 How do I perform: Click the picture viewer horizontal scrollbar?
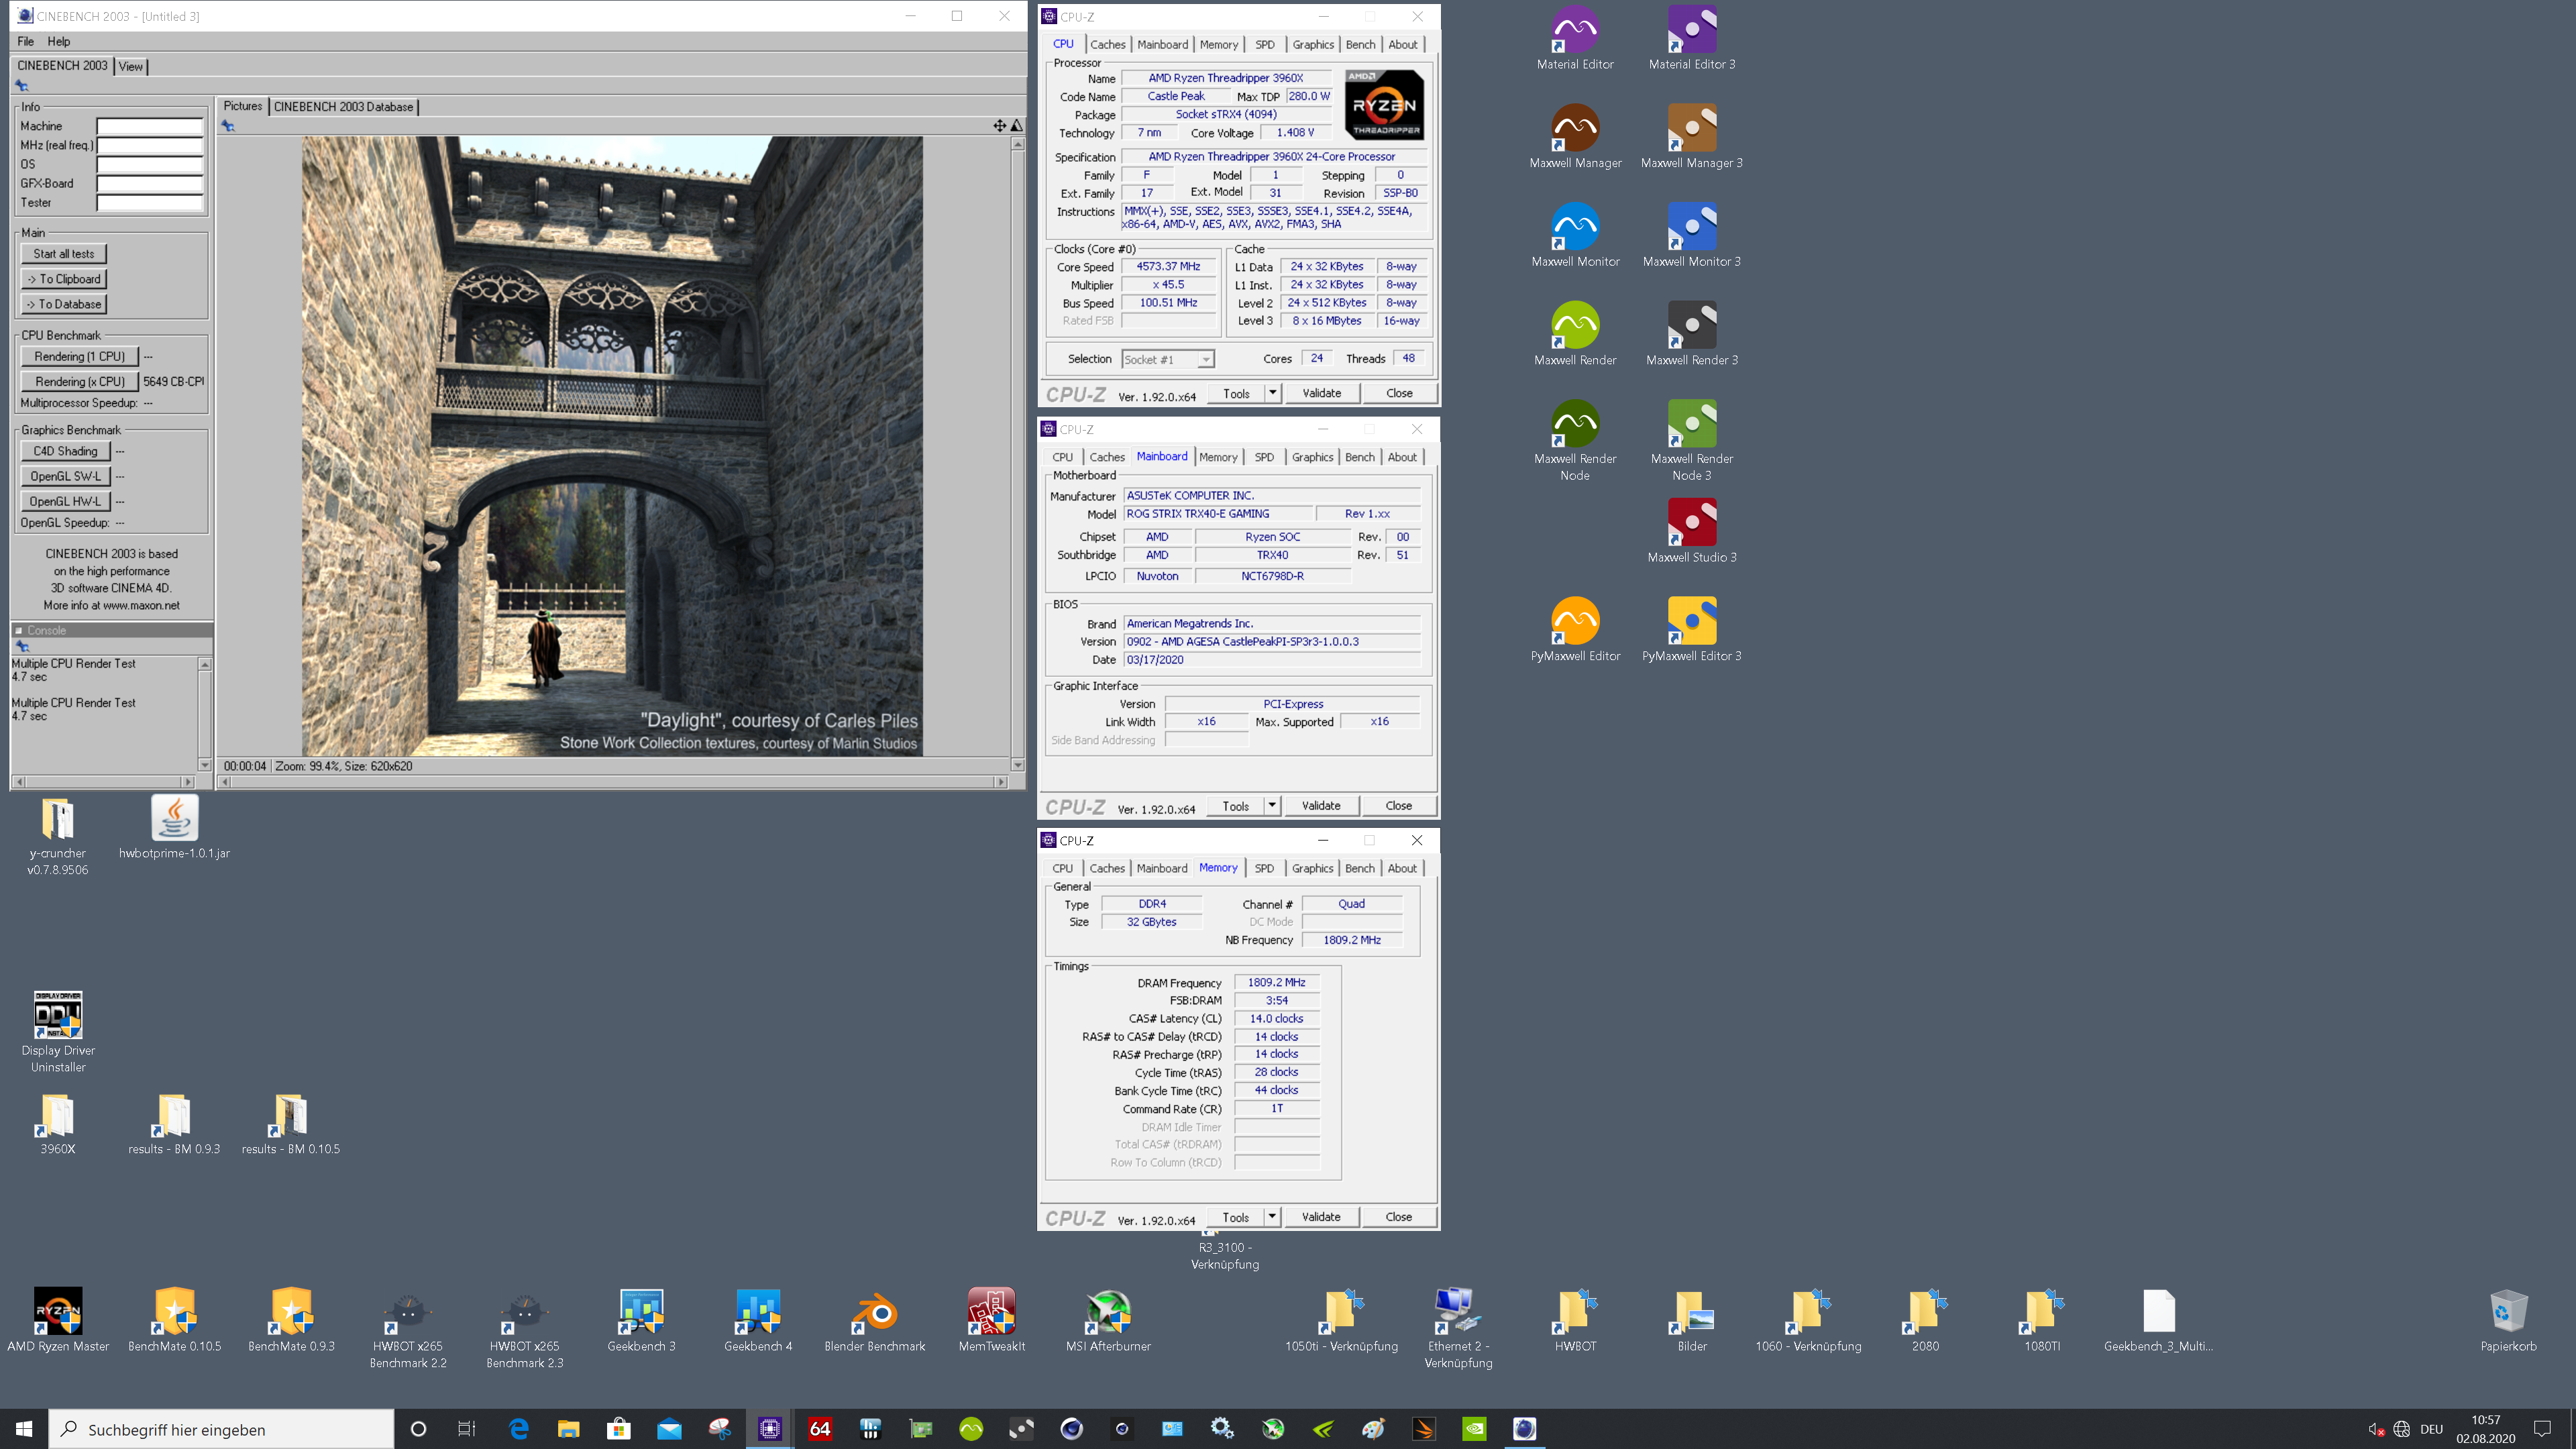point(612,782)
